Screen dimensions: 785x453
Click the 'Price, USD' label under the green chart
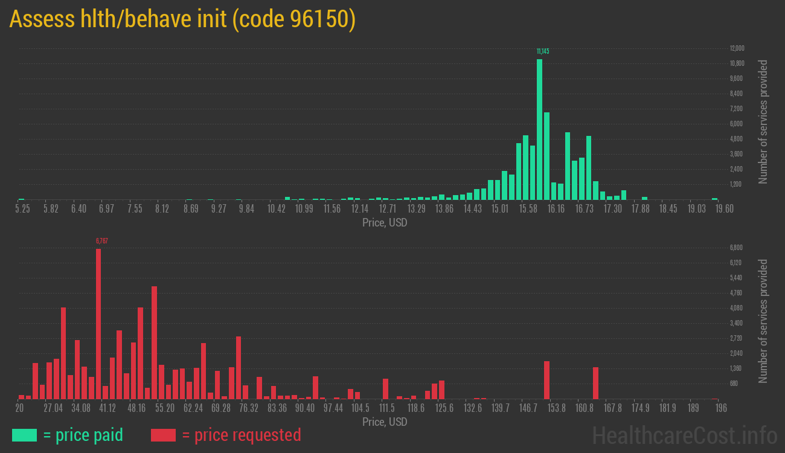[x=385, y=223]
